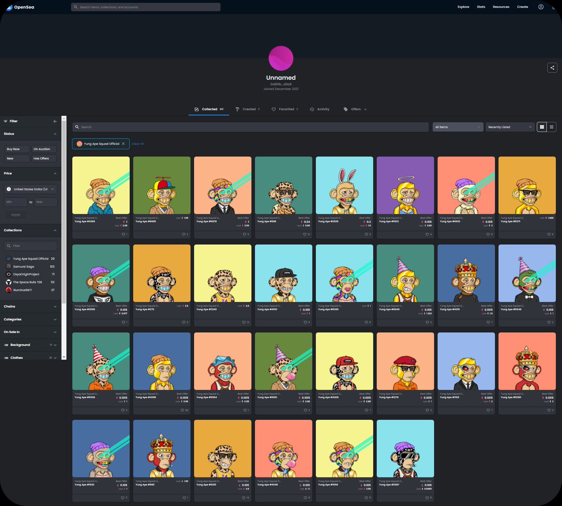Select The Space Bulls TSB collection
This screenshot has width=562, height=506.
30,282
